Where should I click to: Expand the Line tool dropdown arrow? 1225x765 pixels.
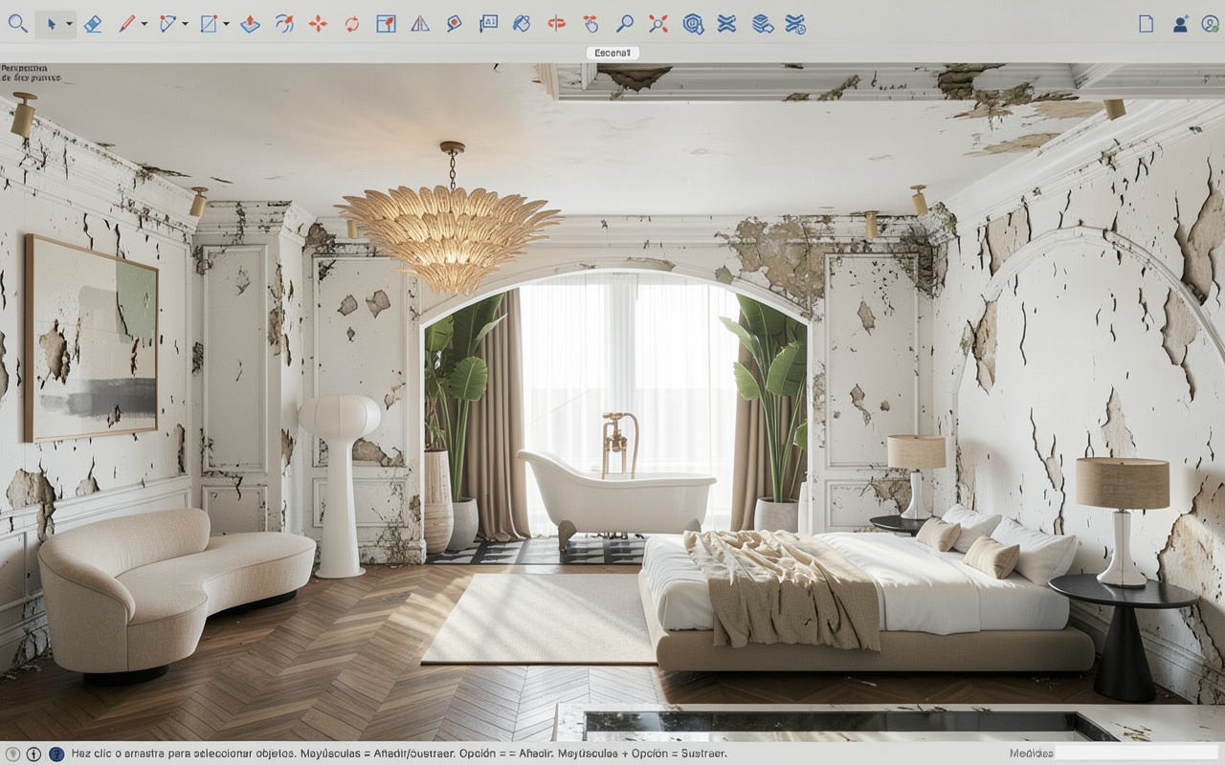[x=144, y=25]
